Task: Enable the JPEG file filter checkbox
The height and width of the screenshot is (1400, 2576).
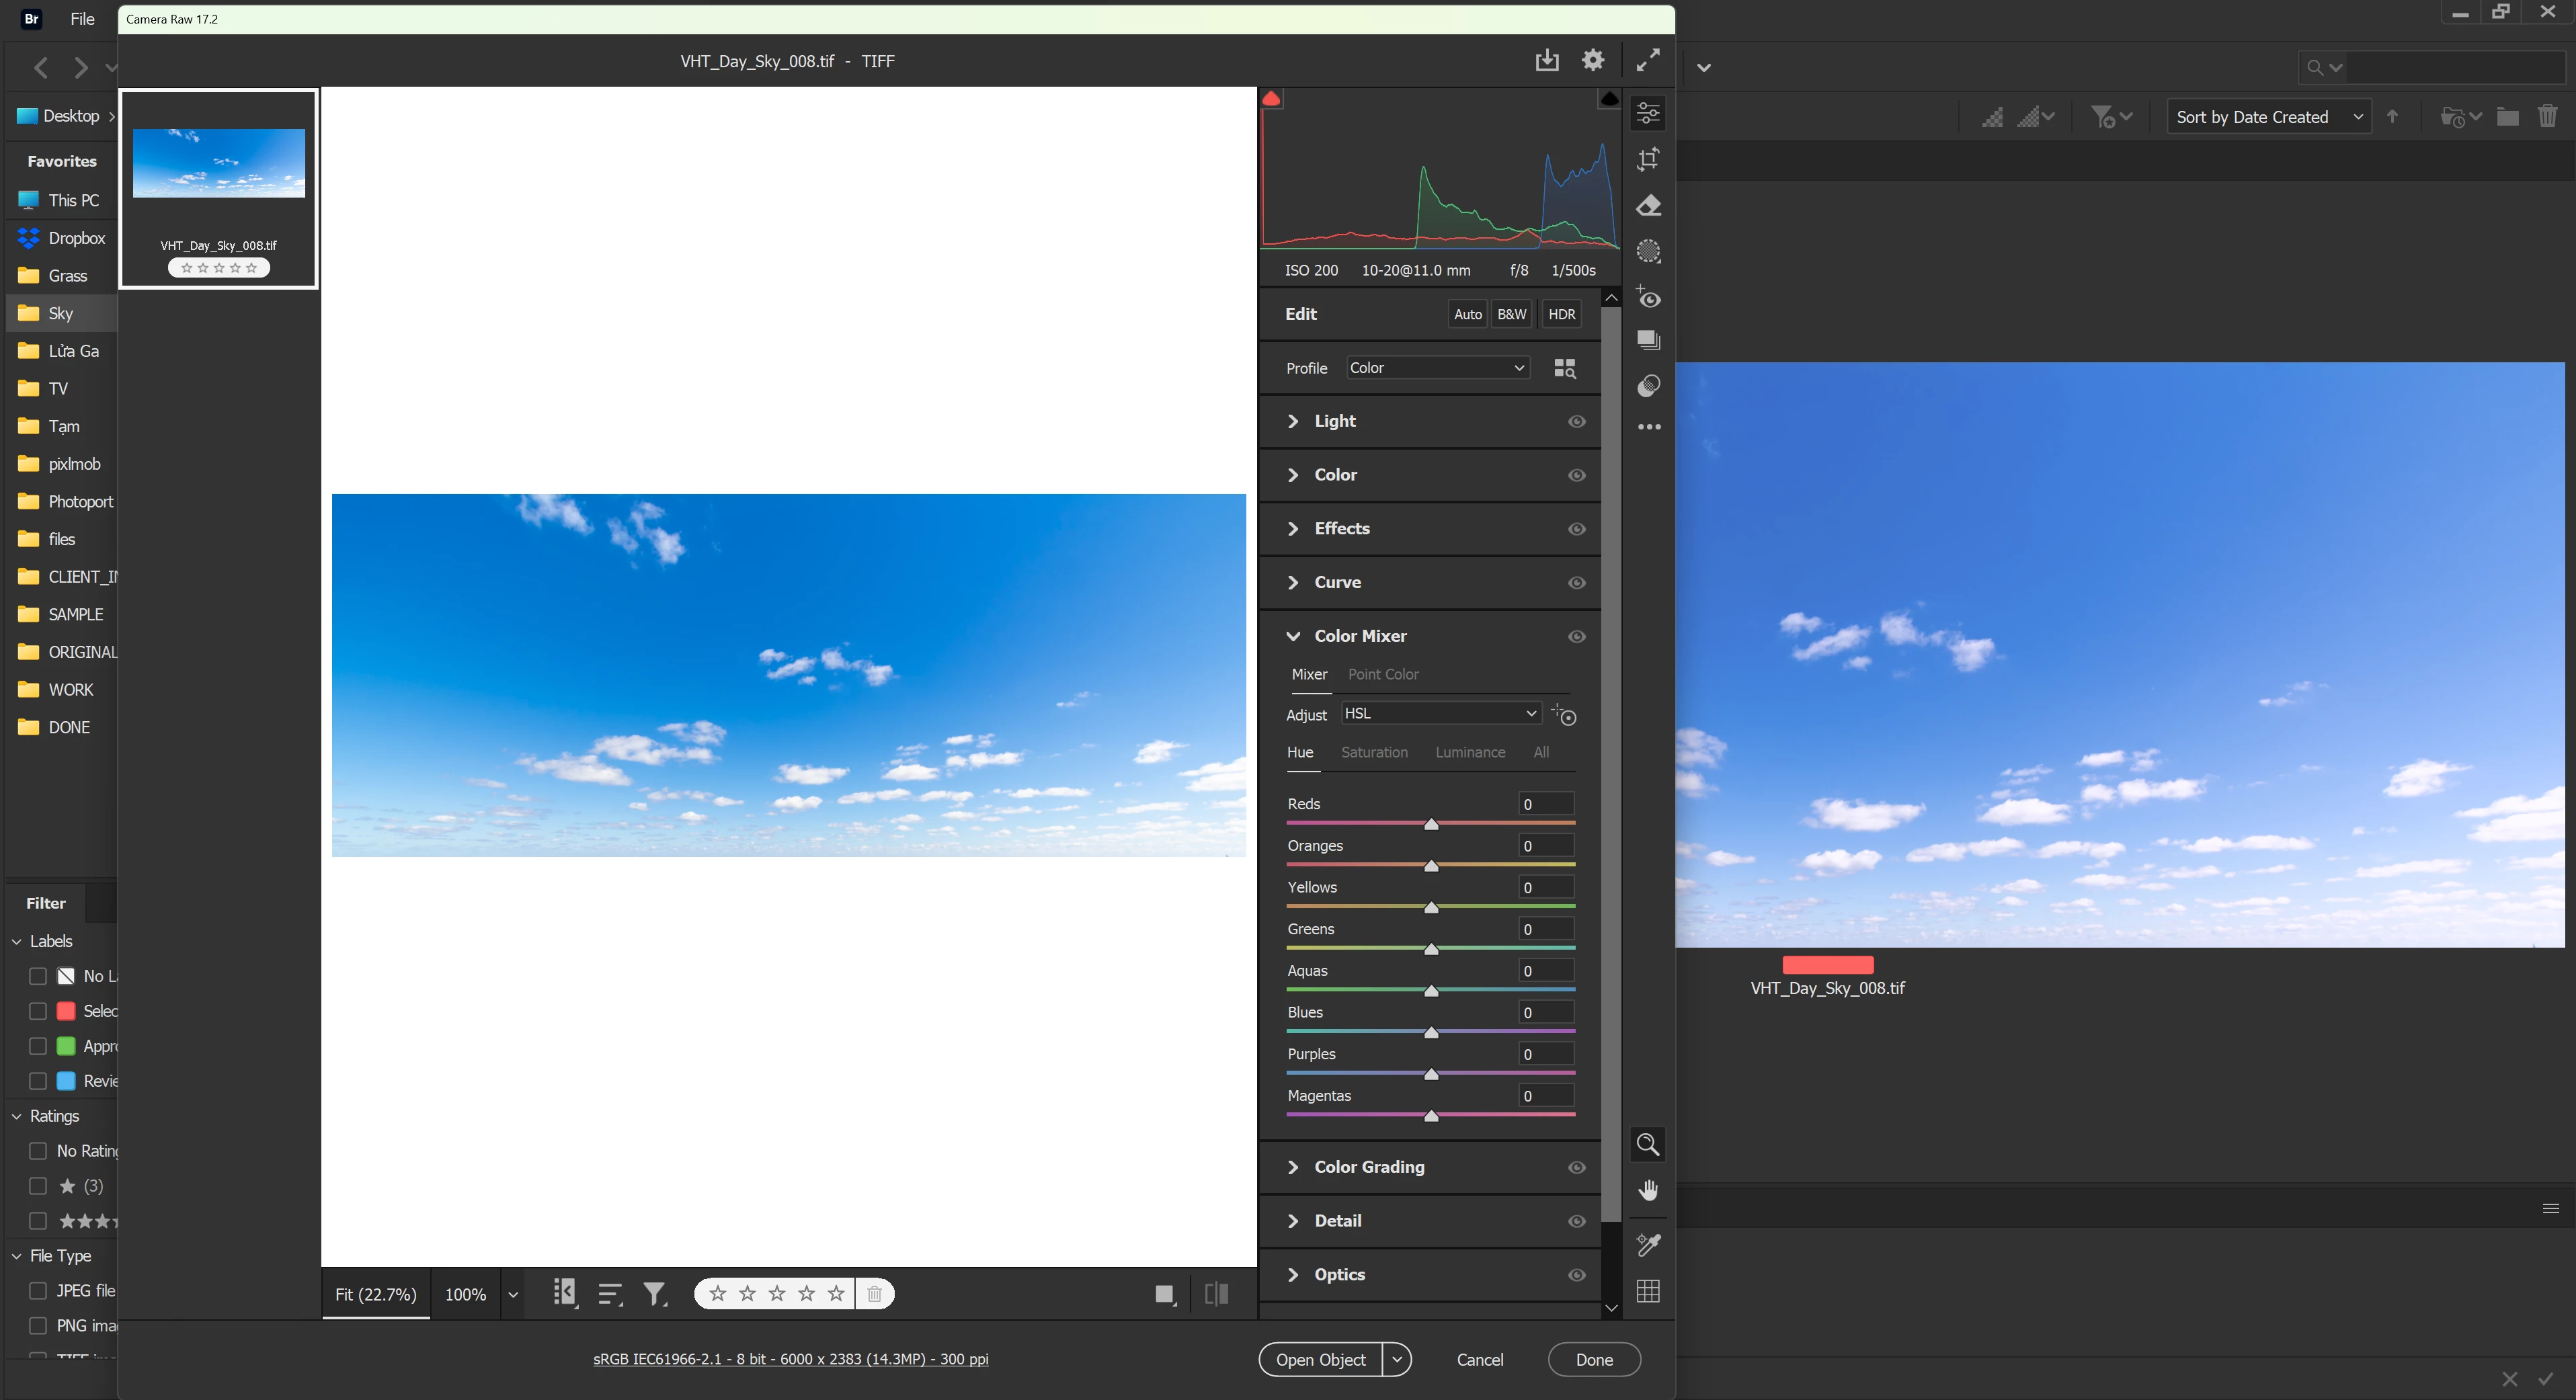Action: (x=38, y=1290)
